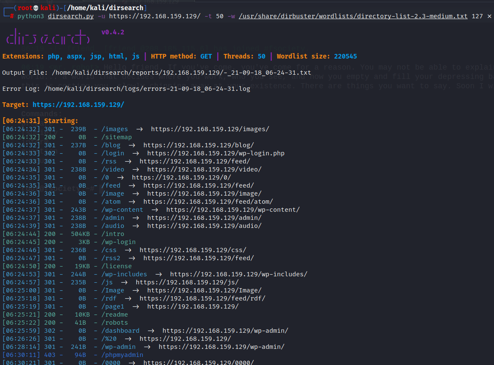The width and height of the screenshot is (494, 365).
Task: Click the /blog result path
Action: tap(111, 145)
